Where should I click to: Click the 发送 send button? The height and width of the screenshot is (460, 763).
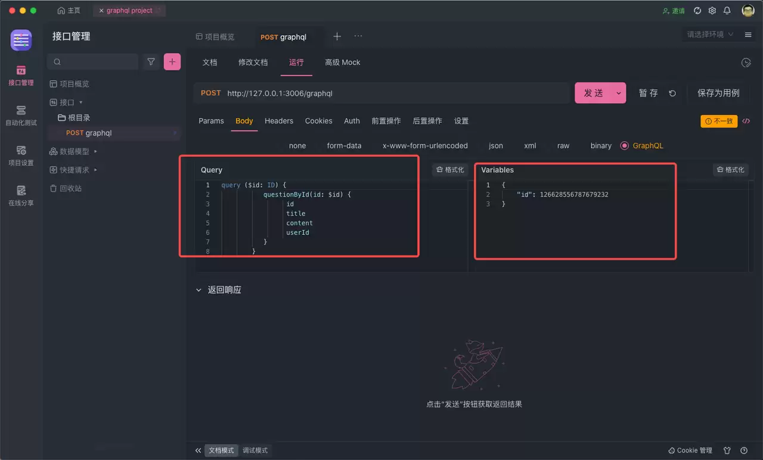click(x=593, y=93)
